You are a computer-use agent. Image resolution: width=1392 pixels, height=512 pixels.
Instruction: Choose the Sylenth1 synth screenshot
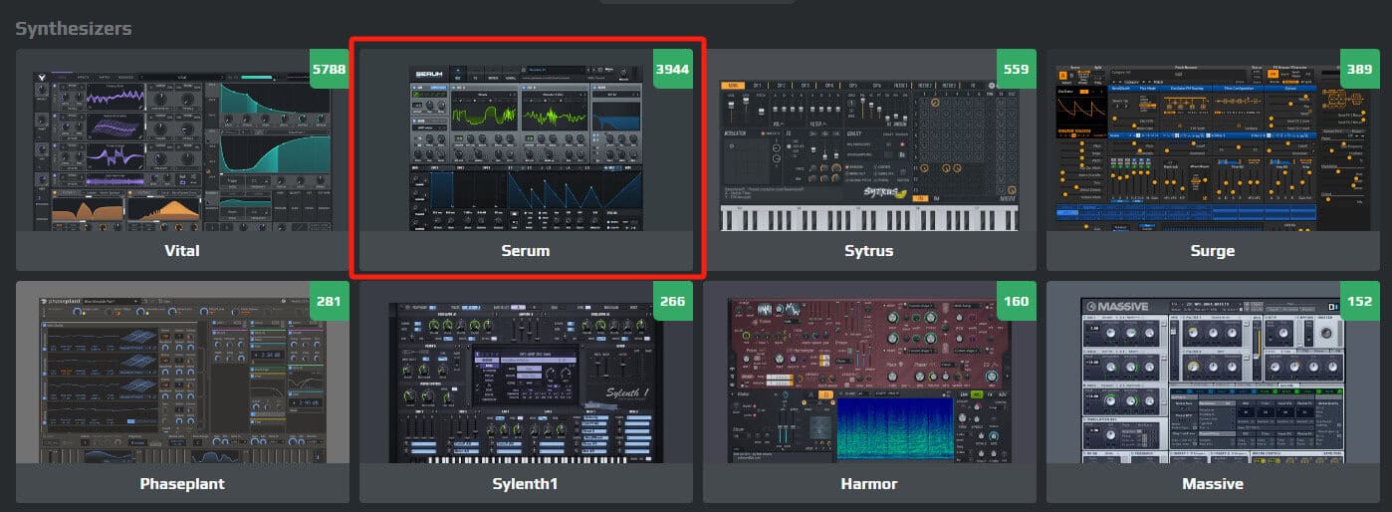[x=526, y=383]
